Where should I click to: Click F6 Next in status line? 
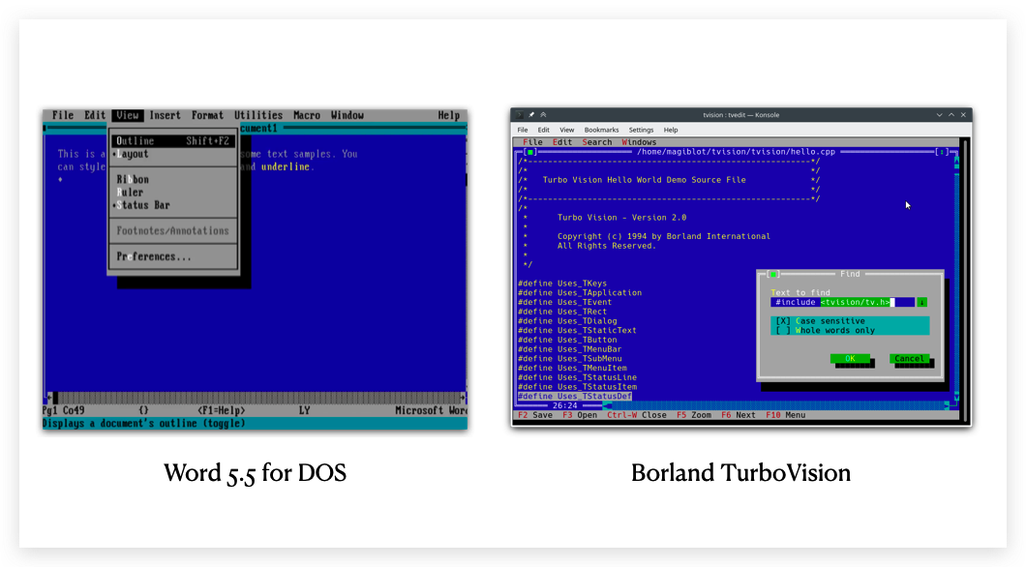(x=739, y=415)
